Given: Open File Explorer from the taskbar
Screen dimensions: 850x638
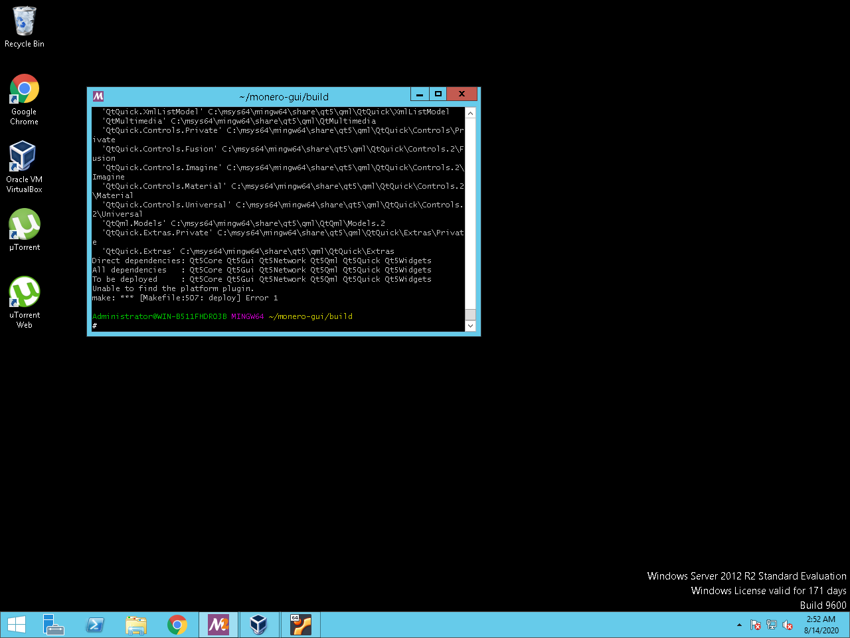Looking at the screenshot, I should [136, 625].
